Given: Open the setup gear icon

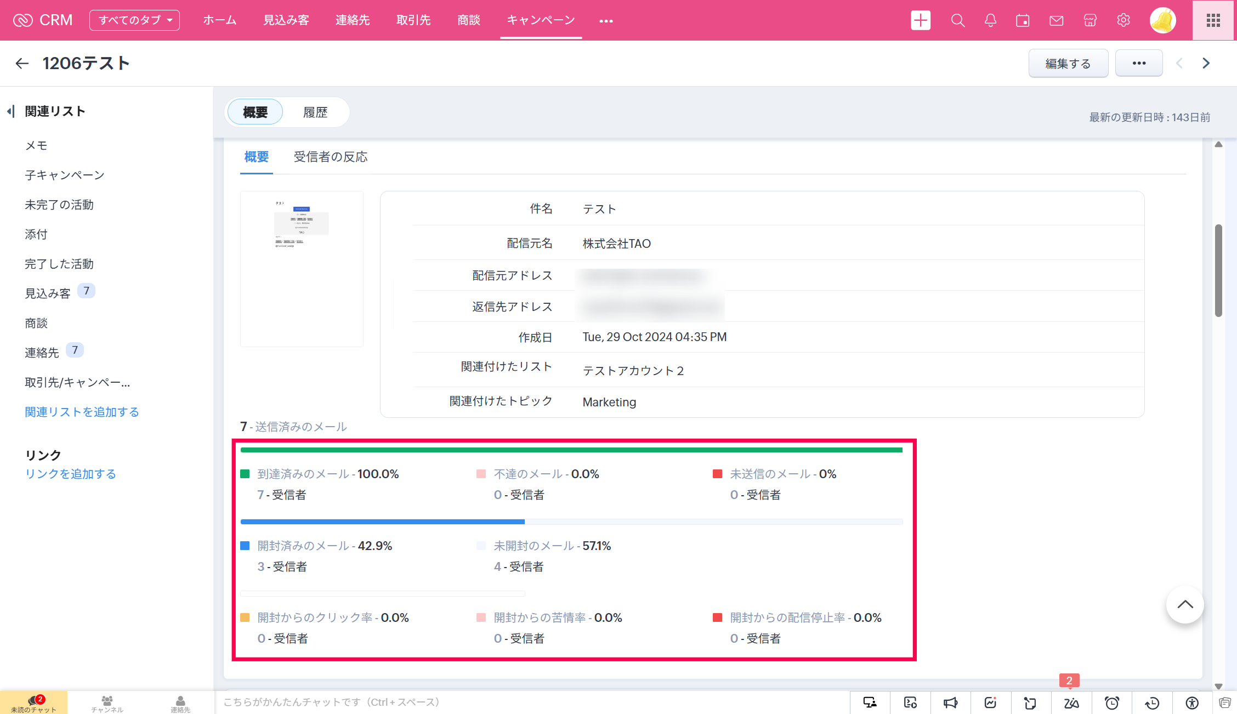Looking at the screenshot, I should 1123,21.
